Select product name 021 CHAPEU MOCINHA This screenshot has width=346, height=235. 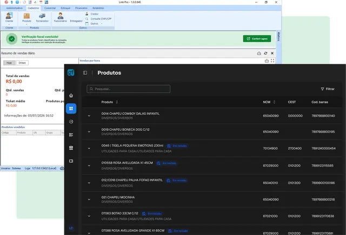(x=118, y=197)
